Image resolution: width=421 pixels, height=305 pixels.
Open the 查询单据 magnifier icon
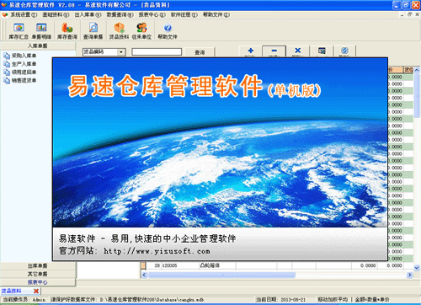pyautogui.click(x=93, y=31)
